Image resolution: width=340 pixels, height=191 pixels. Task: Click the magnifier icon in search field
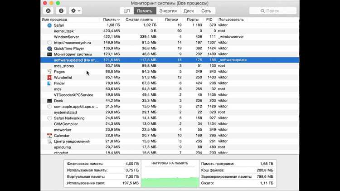[x=262, y=11]
